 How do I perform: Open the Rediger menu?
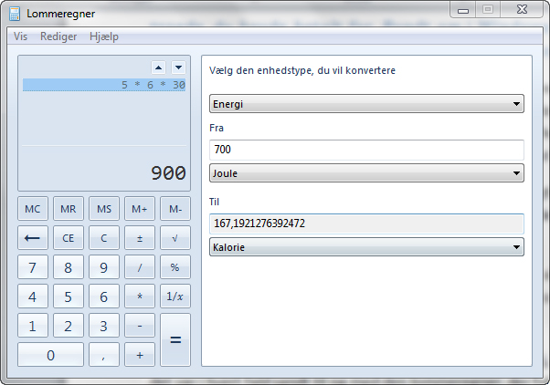(x=58, y=36)
